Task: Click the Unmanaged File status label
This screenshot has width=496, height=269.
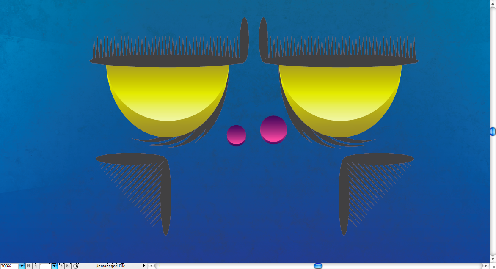Action: 110,266
